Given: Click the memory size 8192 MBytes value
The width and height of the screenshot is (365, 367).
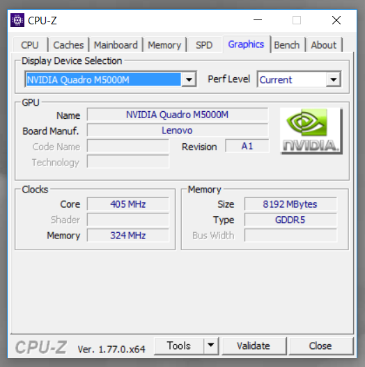Looking at the screenshot, I should pyautogui.click(x=290, y=204).
